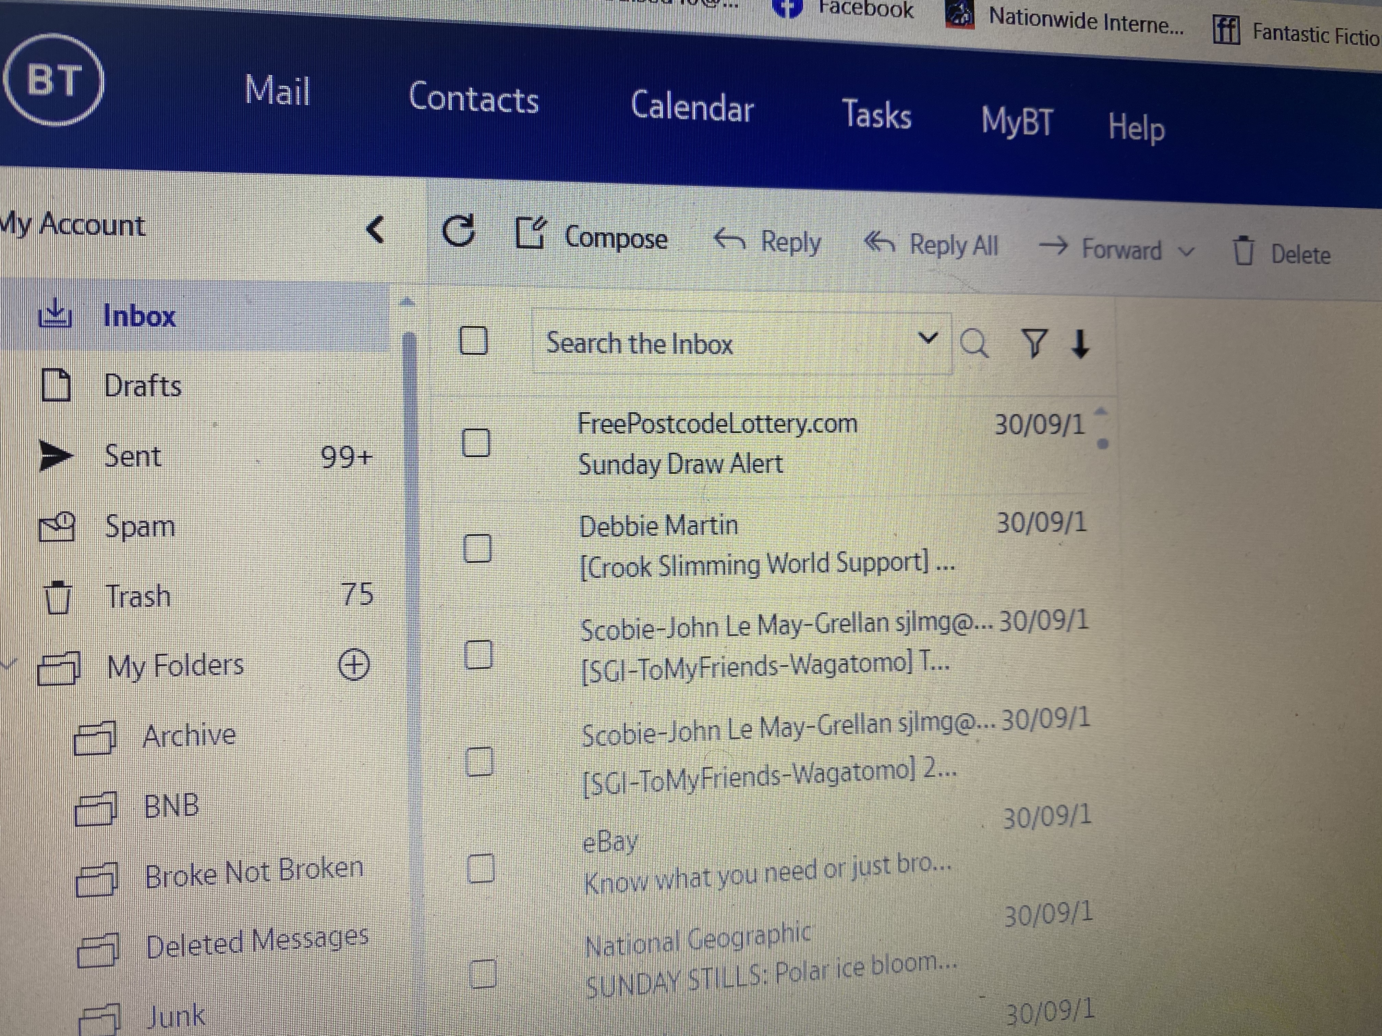Click the My Account heading
This screenshot has height=1036, width=1382.
click(72, 224)
